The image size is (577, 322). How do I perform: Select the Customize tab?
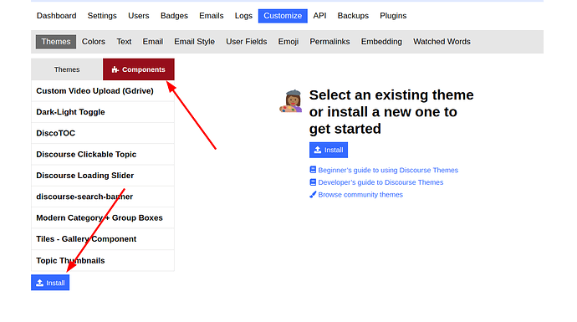pyautogui.click(x=283, y=16)
